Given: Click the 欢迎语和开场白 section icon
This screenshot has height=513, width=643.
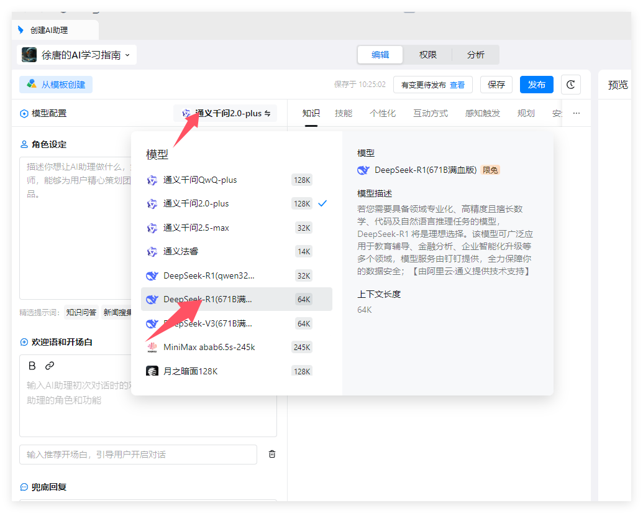Looking at the screenshot, I should coord(24,342).
